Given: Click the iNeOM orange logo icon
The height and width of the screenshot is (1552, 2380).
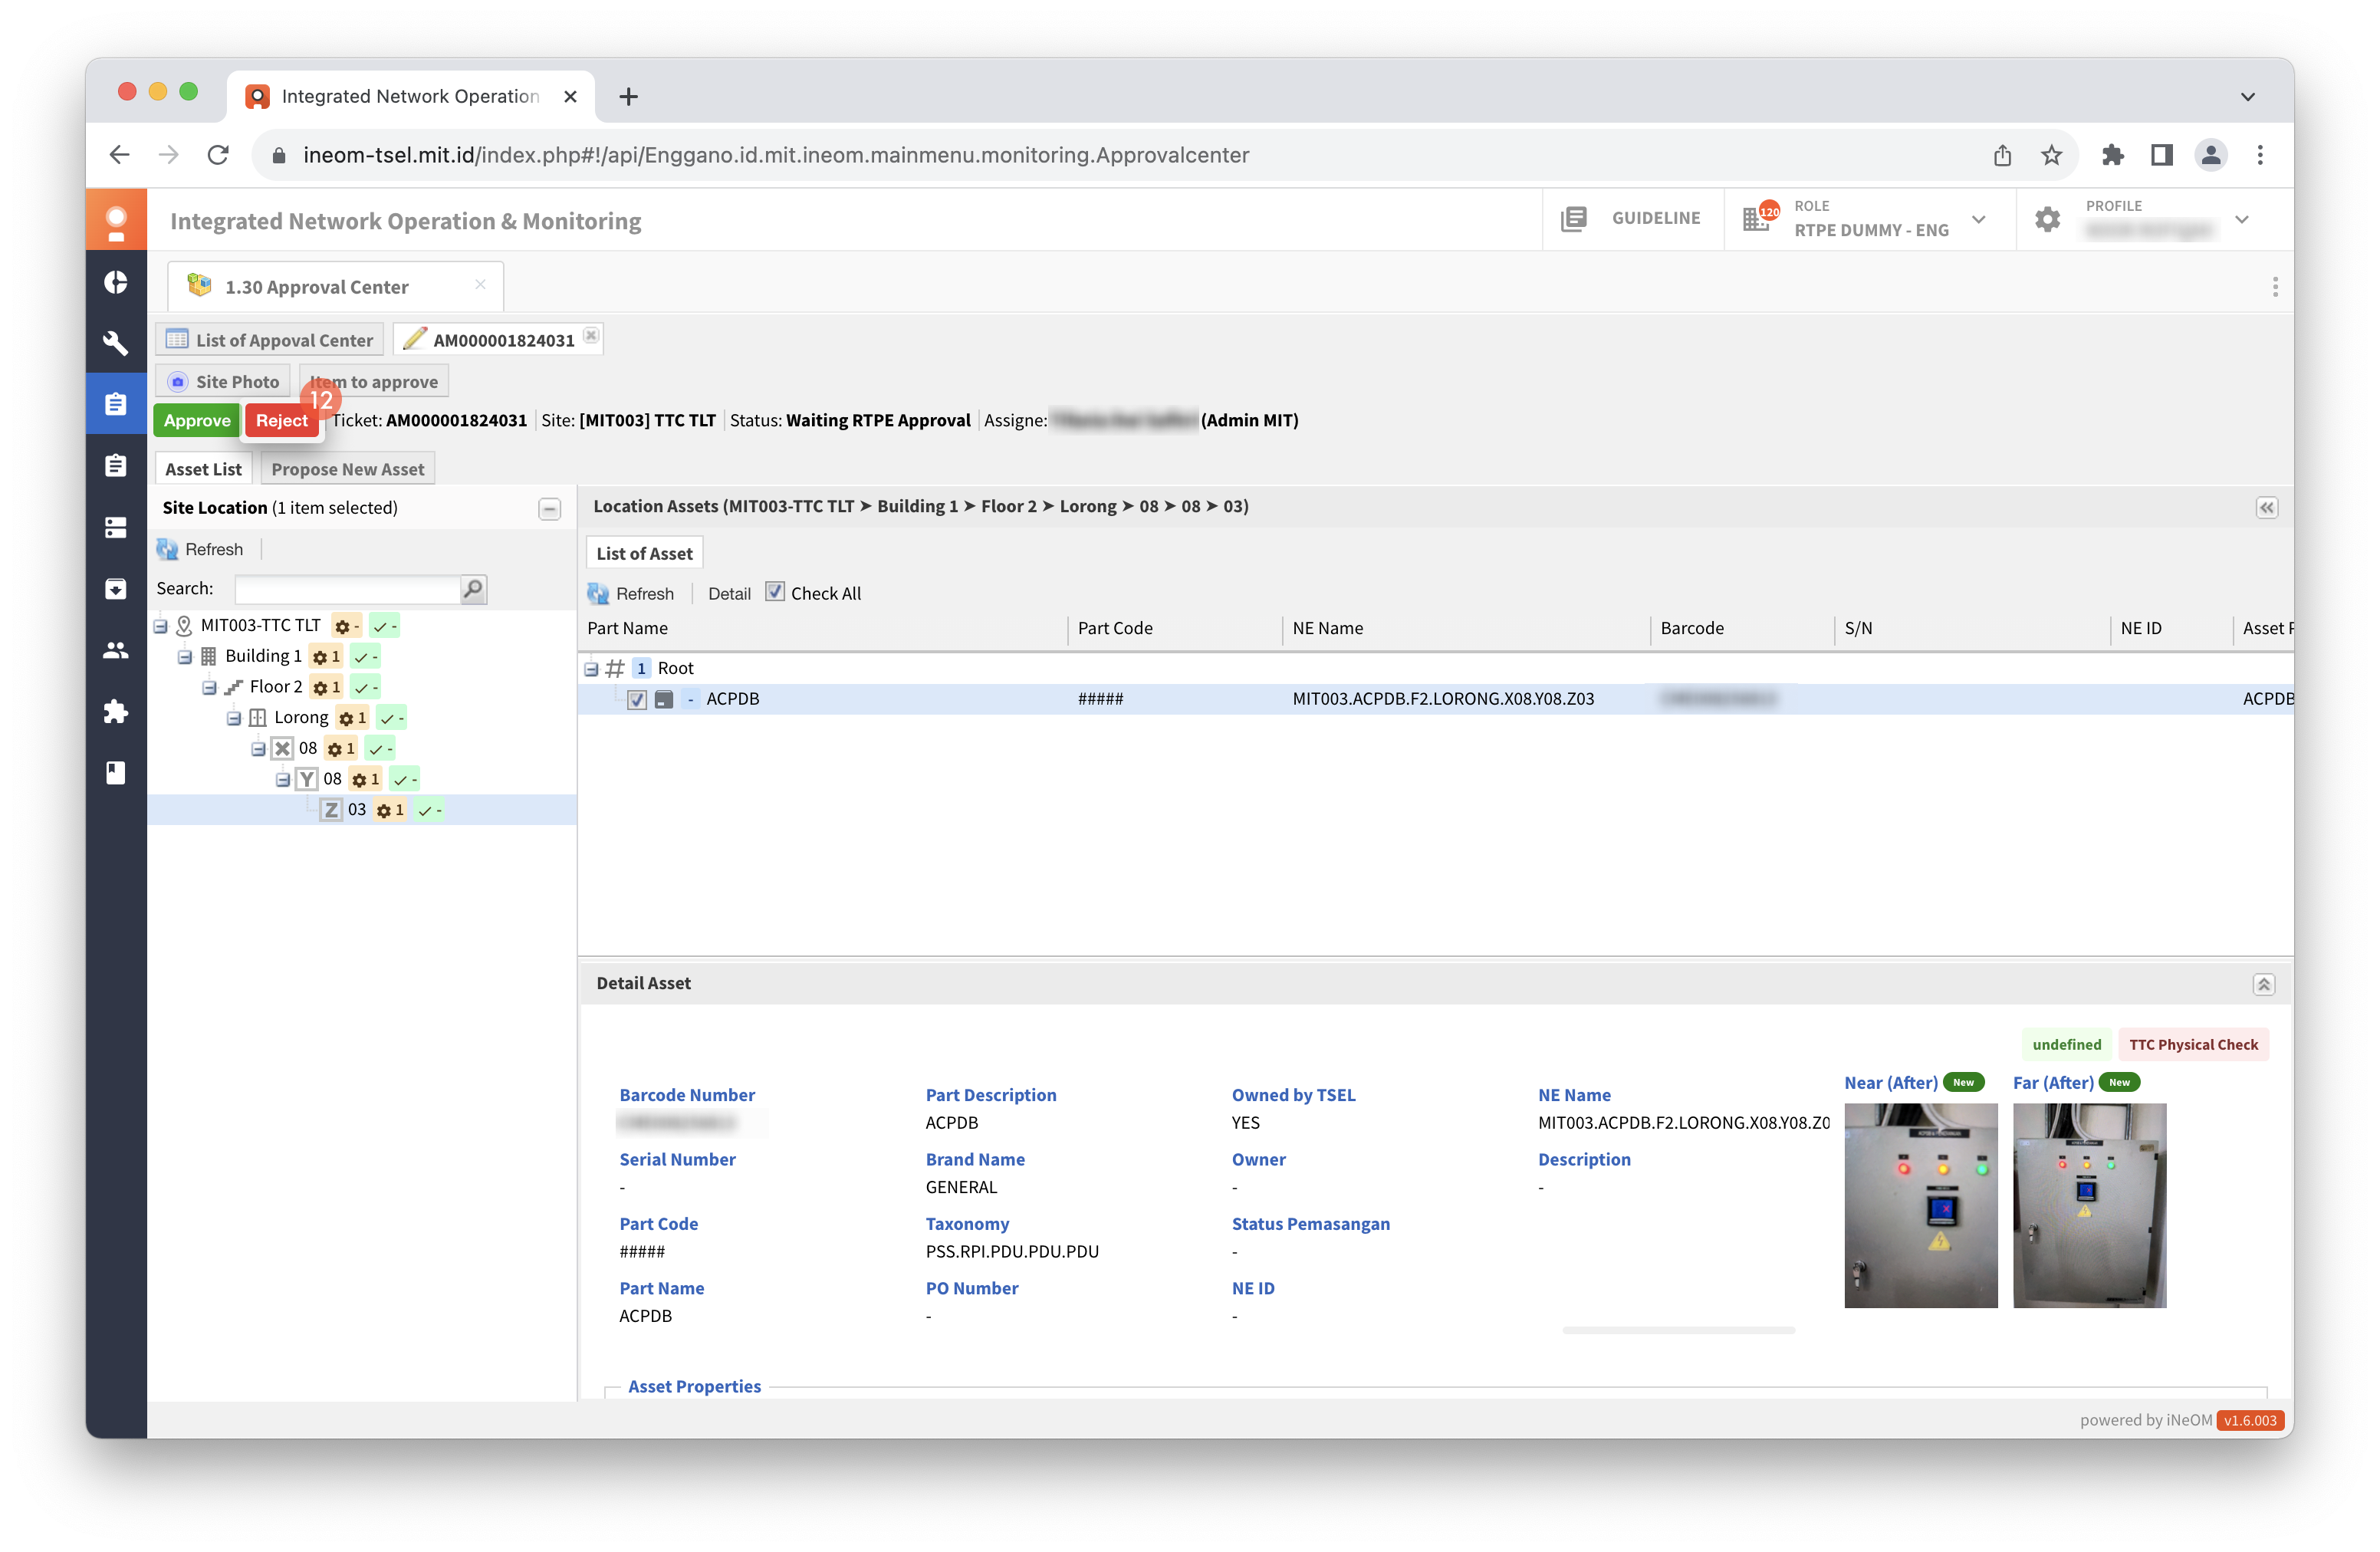Looking at the screenshot, I should [116, 220].
